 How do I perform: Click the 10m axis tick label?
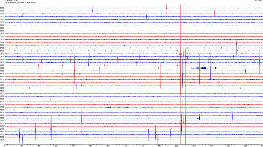(x=91, y=146)
